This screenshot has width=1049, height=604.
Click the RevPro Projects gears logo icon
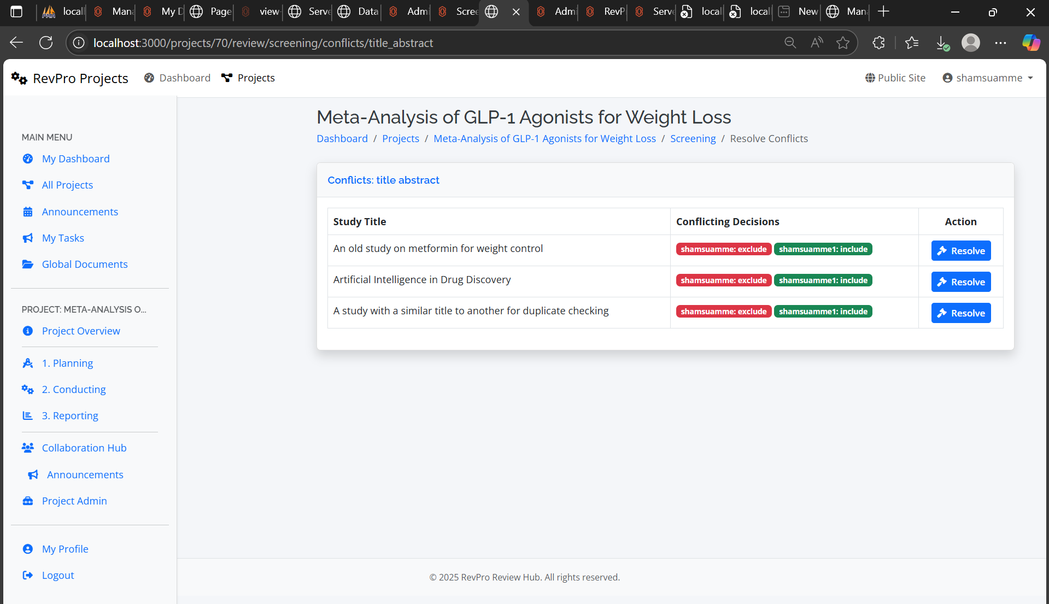pos(19,78)
